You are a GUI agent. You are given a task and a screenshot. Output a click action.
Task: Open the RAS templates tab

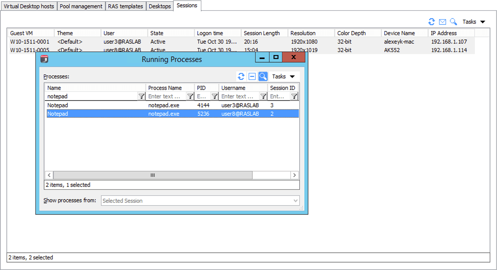tap(125, 6)
